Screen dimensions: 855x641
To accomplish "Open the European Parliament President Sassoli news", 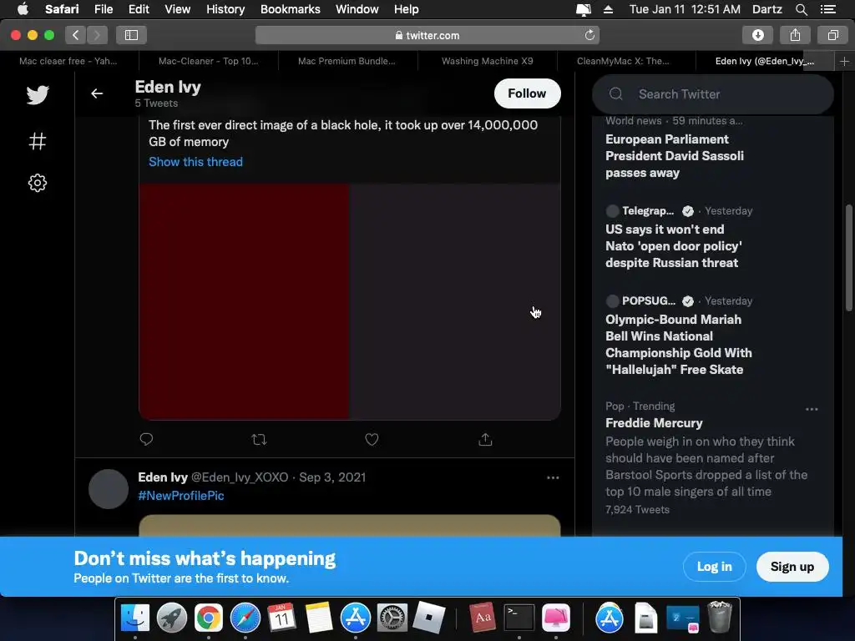I will [675, 156].
